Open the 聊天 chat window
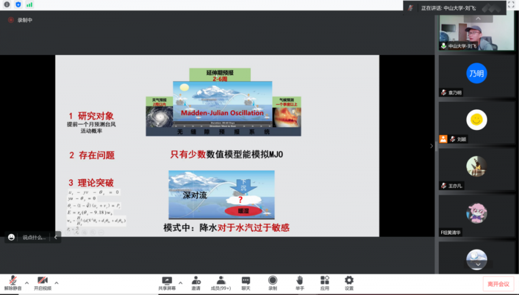 click(246, 282)
